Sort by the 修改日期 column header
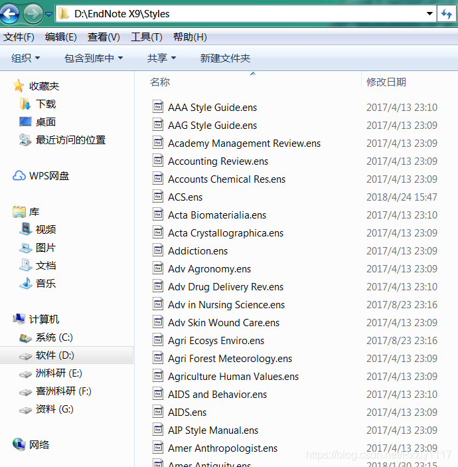This screenshot has height=467, width=458. coord(386,82)
